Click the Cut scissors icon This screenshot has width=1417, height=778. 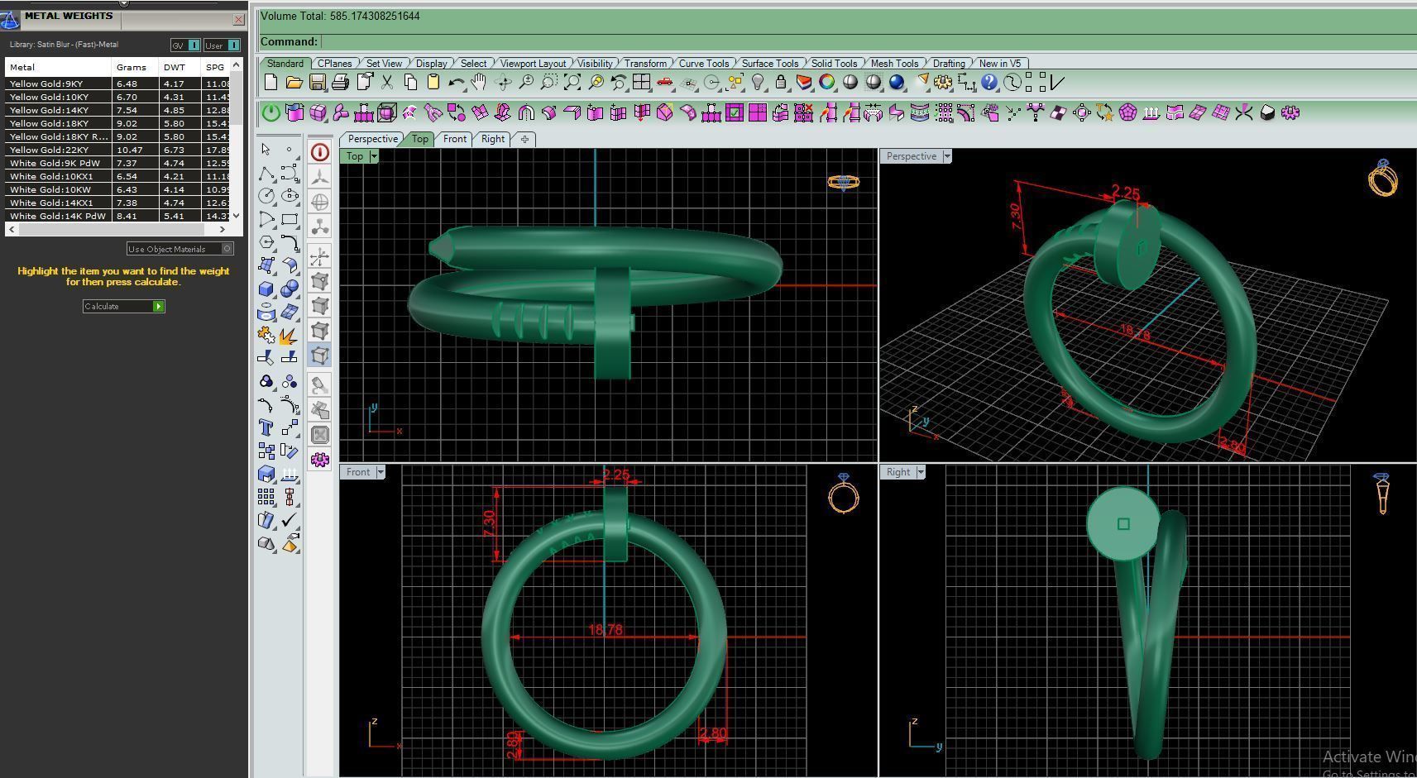coord(387,82)
